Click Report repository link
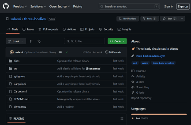Screen dimensions: 191x125 click(141, 98)
